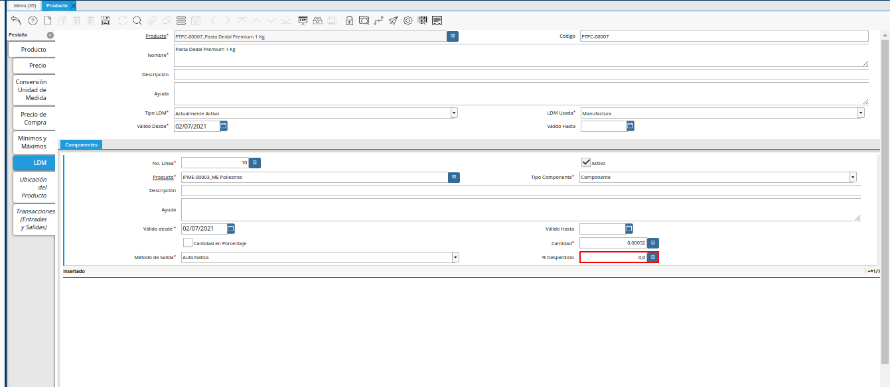Screen dimensions: 890x387
Task: Click the Workflow nodes icon
Action: point(379,21)
